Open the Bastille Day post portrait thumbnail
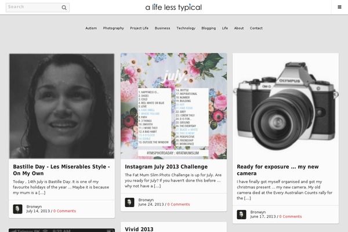This screenshot has height=232, width=348. click(61, 106)
